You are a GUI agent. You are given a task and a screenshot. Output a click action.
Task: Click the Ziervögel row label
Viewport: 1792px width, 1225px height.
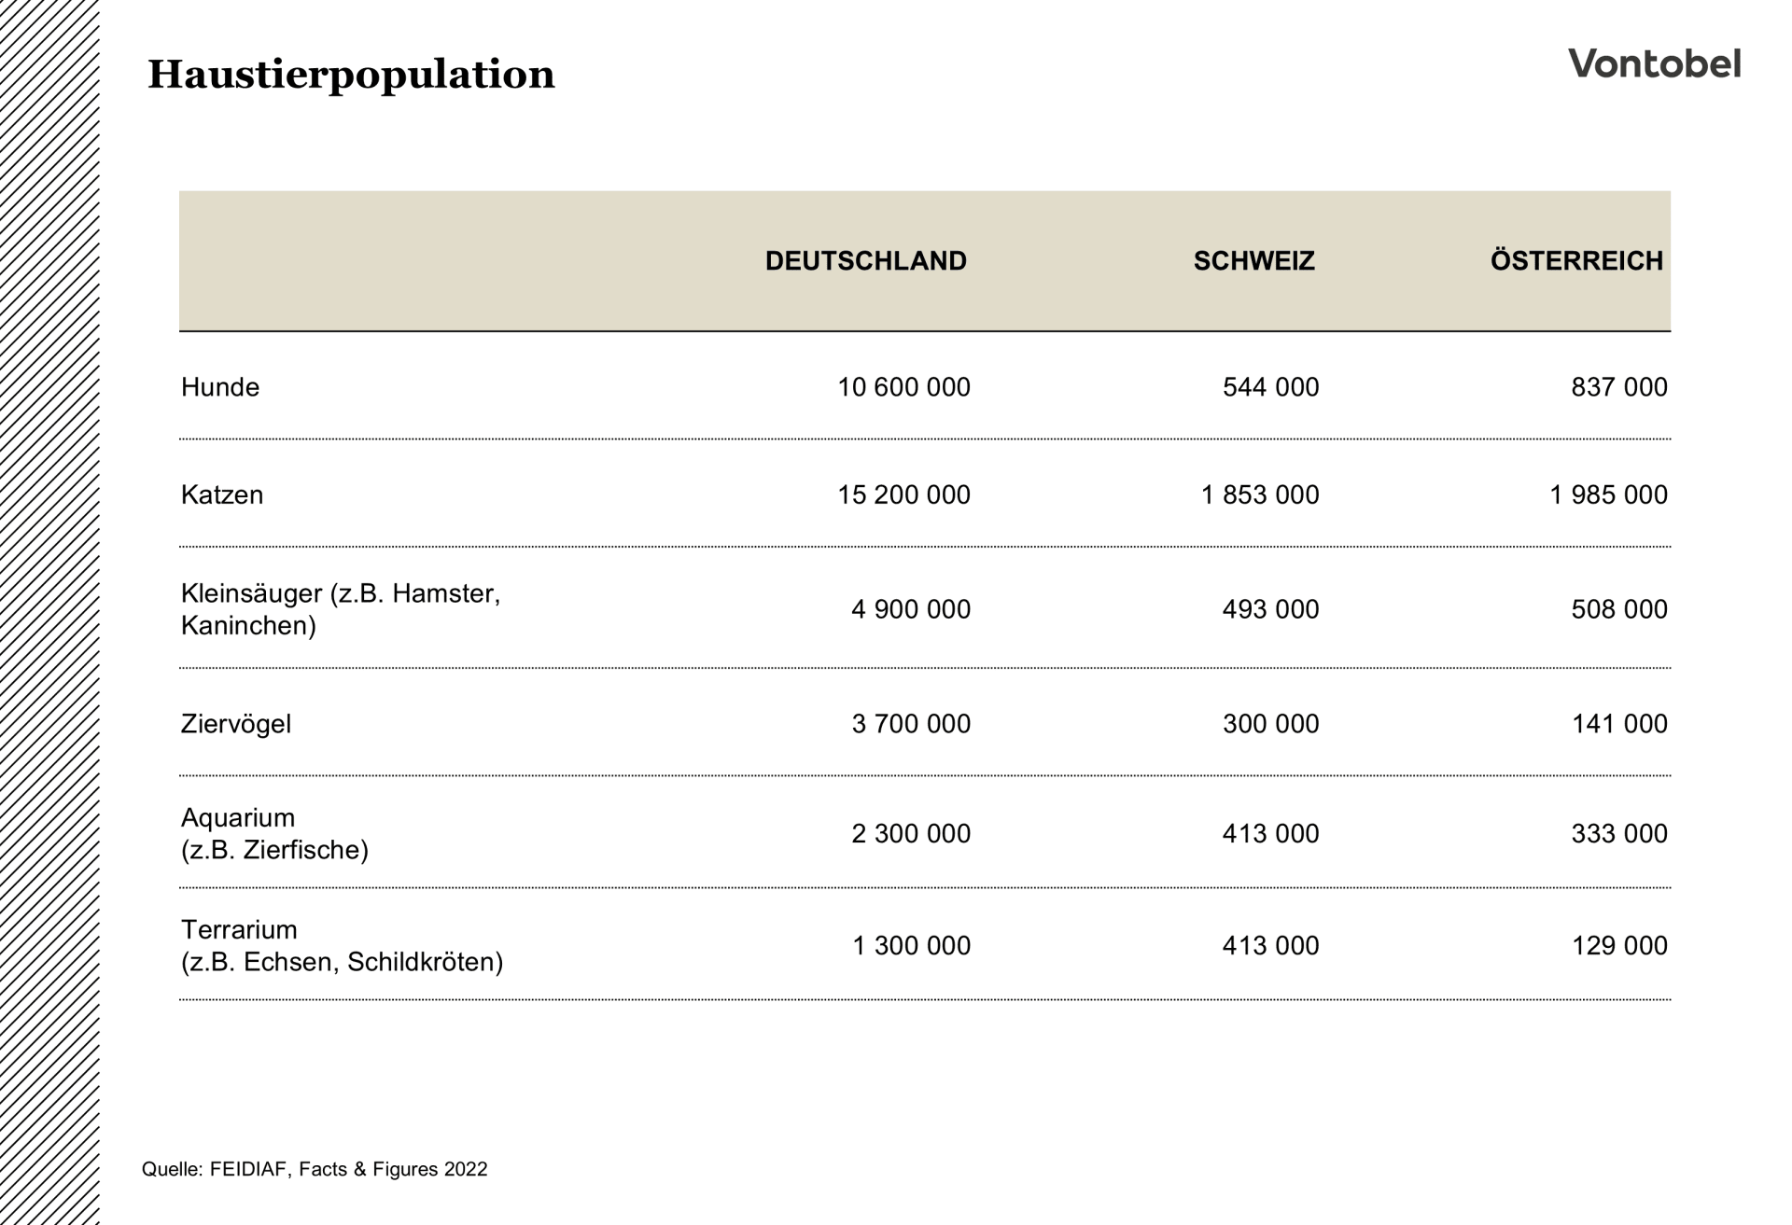click(236, 724)
